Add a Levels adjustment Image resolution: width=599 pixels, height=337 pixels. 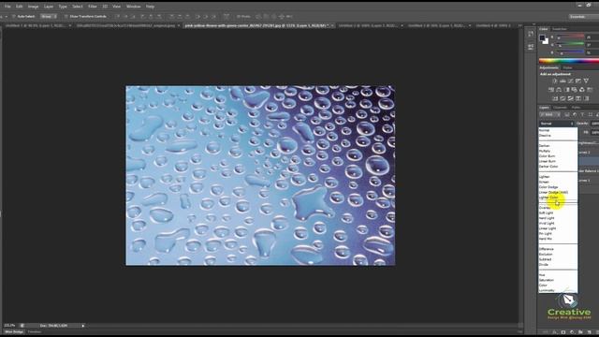[562, 81]
